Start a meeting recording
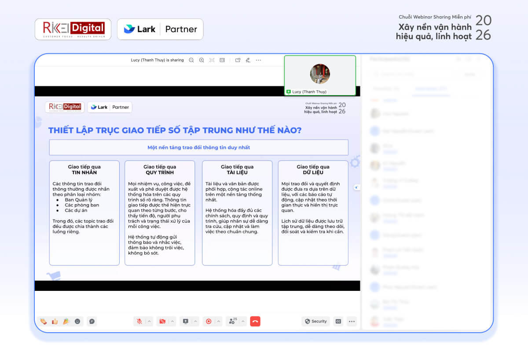This screenshot has width=528, height=356. pos(208,321)
